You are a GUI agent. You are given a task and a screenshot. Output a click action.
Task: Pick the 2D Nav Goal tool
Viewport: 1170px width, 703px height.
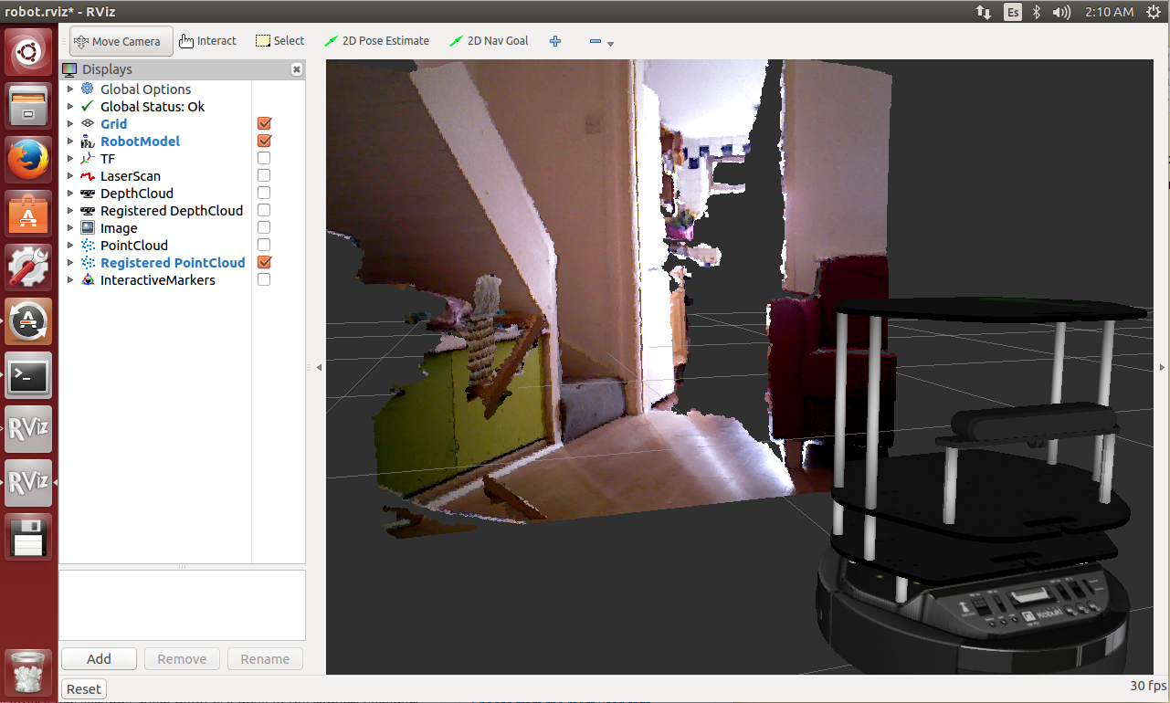pyautogui.click(x=489, y=41)
